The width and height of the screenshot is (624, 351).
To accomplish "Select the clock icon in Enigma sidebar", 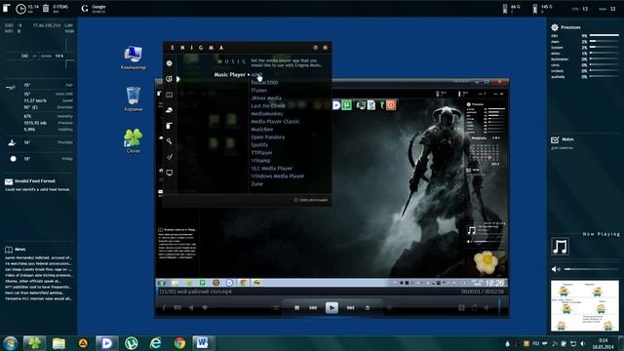I will [x=169, y=79].
